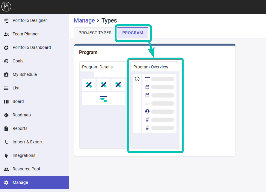The width and height of the screenshot is (266, 192).
Task: Open the Integrations page
Action: click(24, 155)
